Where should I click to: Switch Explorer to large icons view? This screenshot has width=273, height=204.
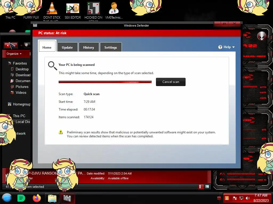click(207, 187)
